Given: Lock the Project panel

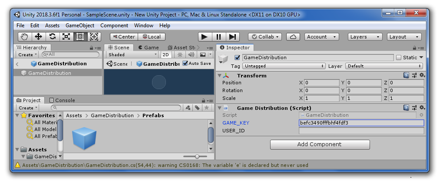Looking at the screenshot, I should (203, 101).
